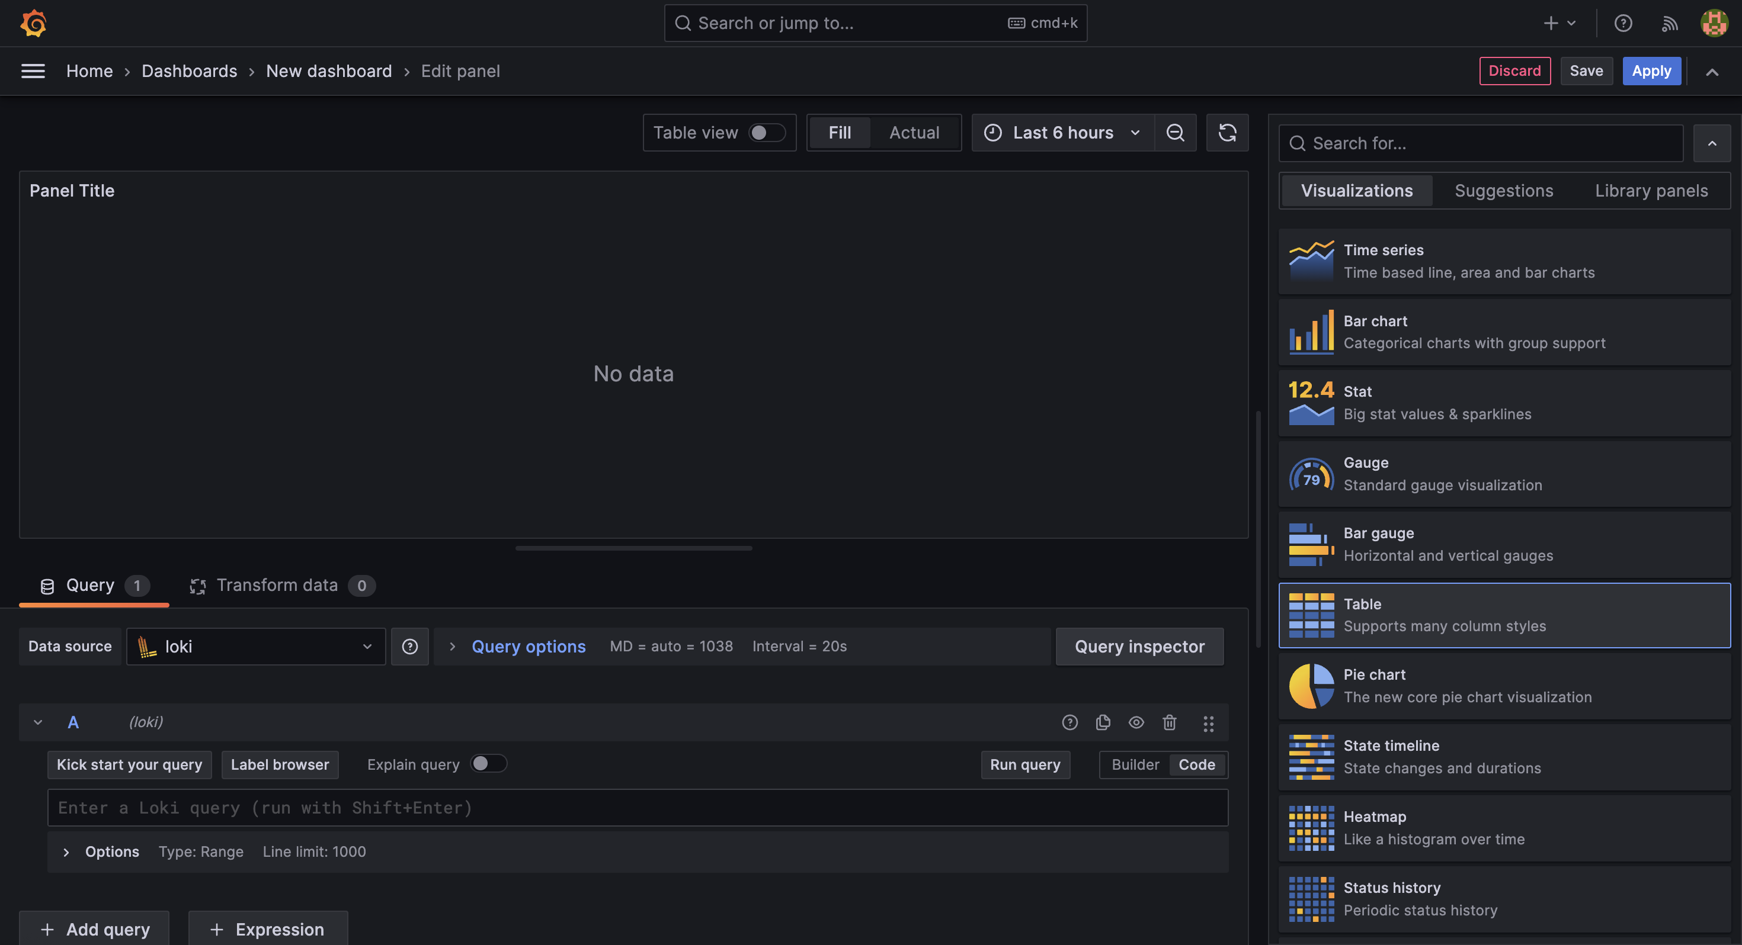The image size is (1742, 945).
Task: Click Kick start your query
Action: point(129,765)
